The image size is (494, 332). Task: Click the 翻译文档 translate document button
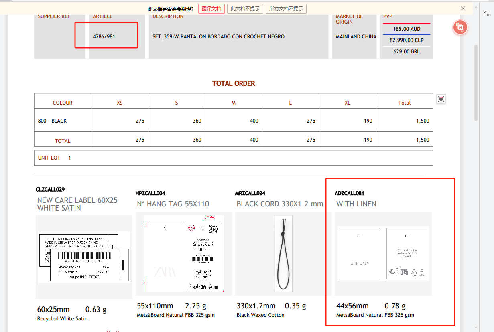click(211, 8)
